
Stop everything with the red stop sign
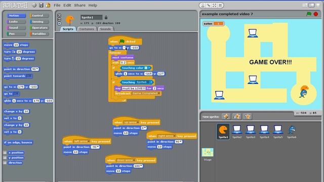coord(316,14)
